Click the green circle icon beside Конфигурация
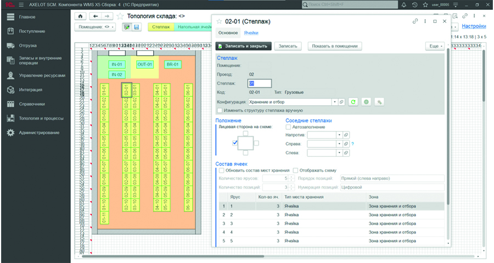The width and height of the screenshot is (494, 263). 366,102
